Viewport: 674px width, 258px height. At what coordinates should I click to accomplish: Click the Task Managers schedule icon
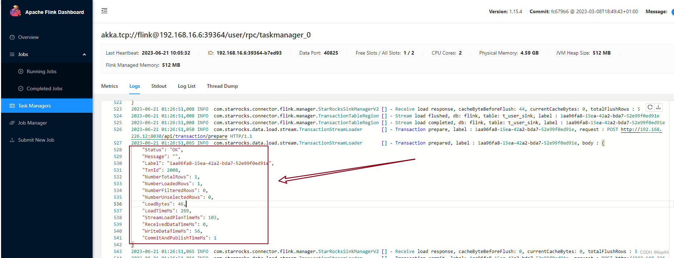[x=12, y=106]
